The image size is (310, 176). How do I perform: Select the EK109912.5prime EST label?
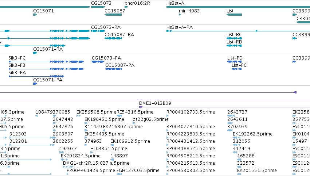click(130, 141)
